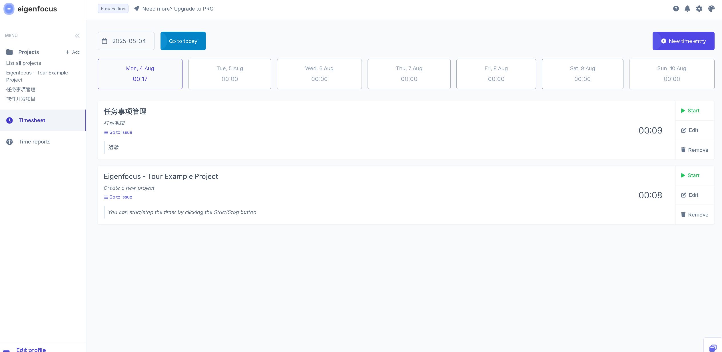The image size is (722, 352).
Task: Open the floating panel icon at bottom right
Action: pos(713,348)
